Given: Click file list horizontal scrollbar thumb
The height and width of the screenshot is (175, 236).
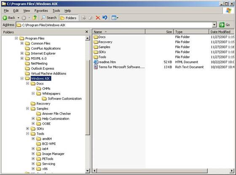Looking at the screenshot, I should pyautogui.click(x=152, y=171).
